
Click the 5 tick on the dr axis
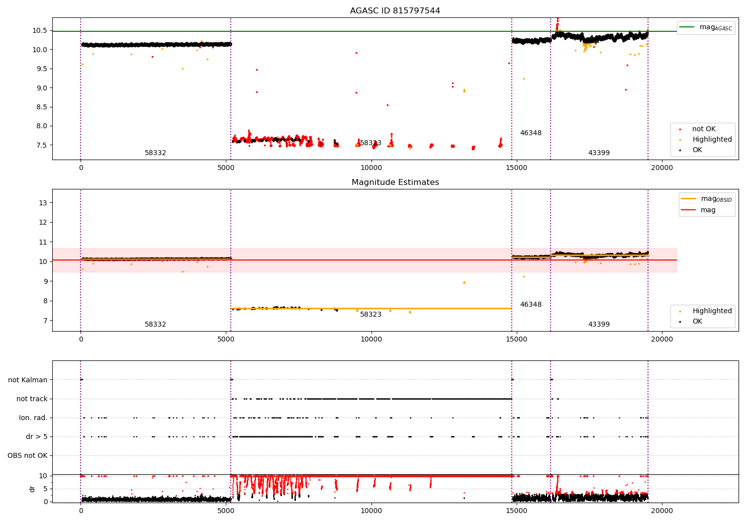tap(45, 489)
